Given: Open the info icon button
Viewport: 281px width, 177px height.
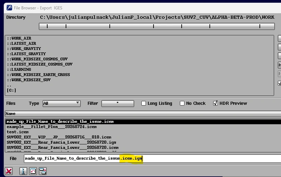Looking at the screenshot, I should tap(23, 171).
